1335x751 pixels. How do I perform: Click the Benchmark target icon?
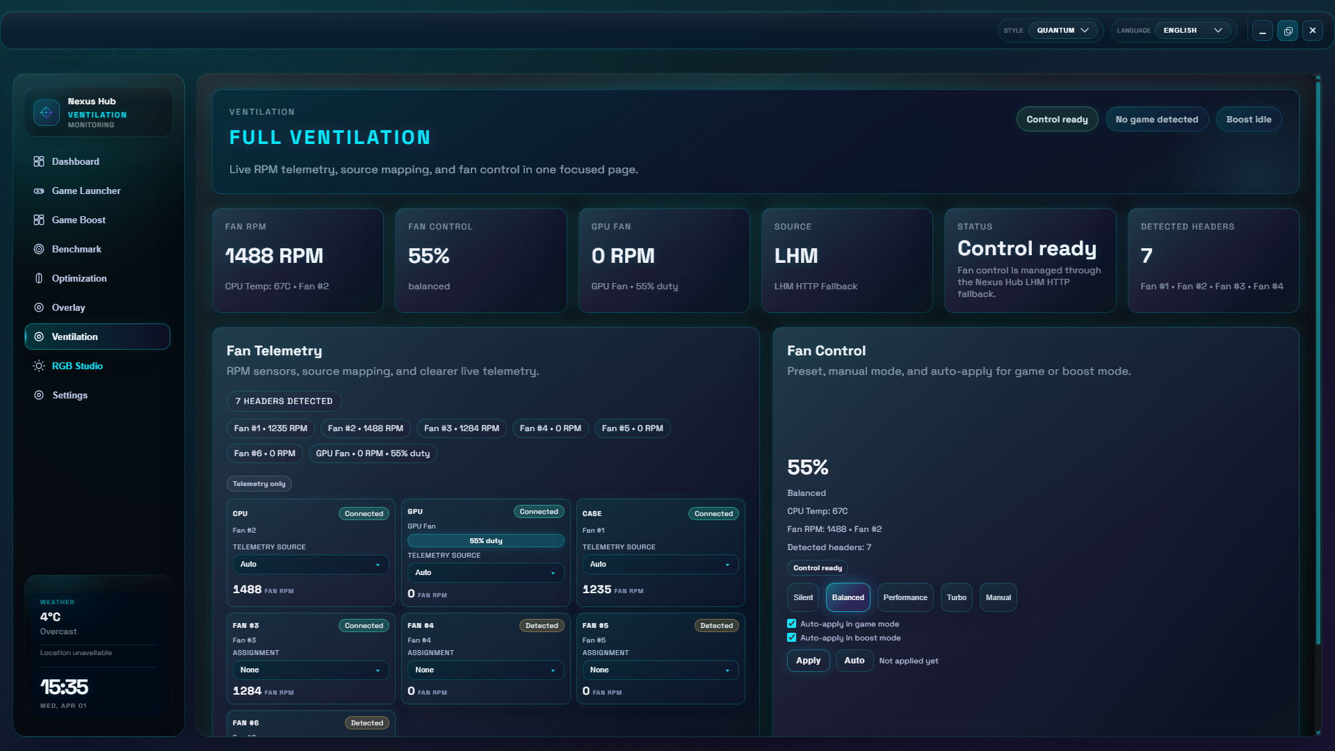39,249
